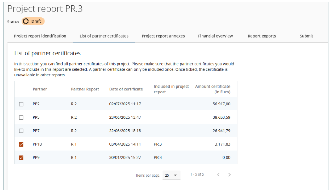Image resolution: width=333 pixels, height=194 pixels.
Task: Click Amount certificate column header
Action: coord(213,89)
